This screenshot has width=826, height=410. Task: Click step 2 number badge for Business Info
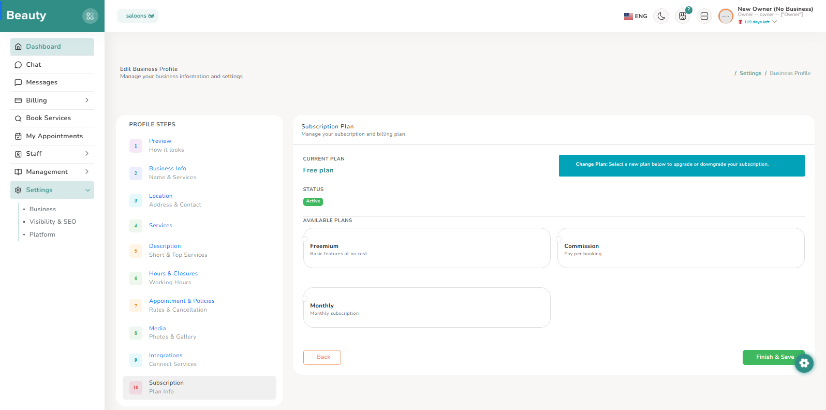(136, 173)
